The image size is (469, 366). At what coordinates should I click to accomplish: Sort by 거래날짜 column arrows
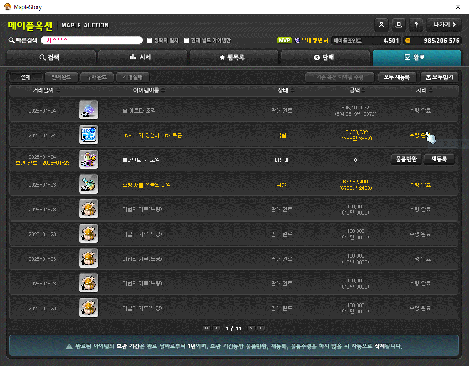(x=59, y=91)
